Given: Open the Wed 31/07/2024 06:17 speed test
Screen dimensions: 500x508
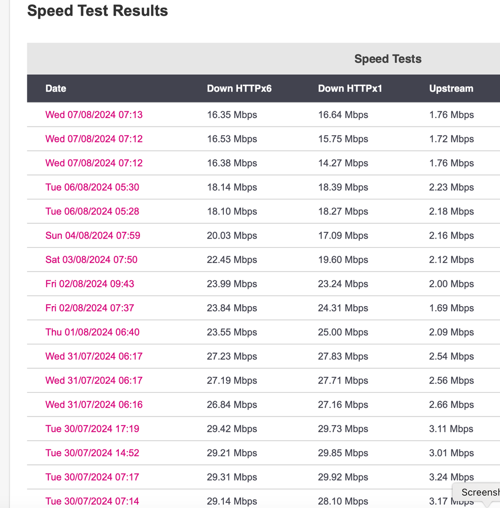Looking at the screenshot, I should point(93,356).
